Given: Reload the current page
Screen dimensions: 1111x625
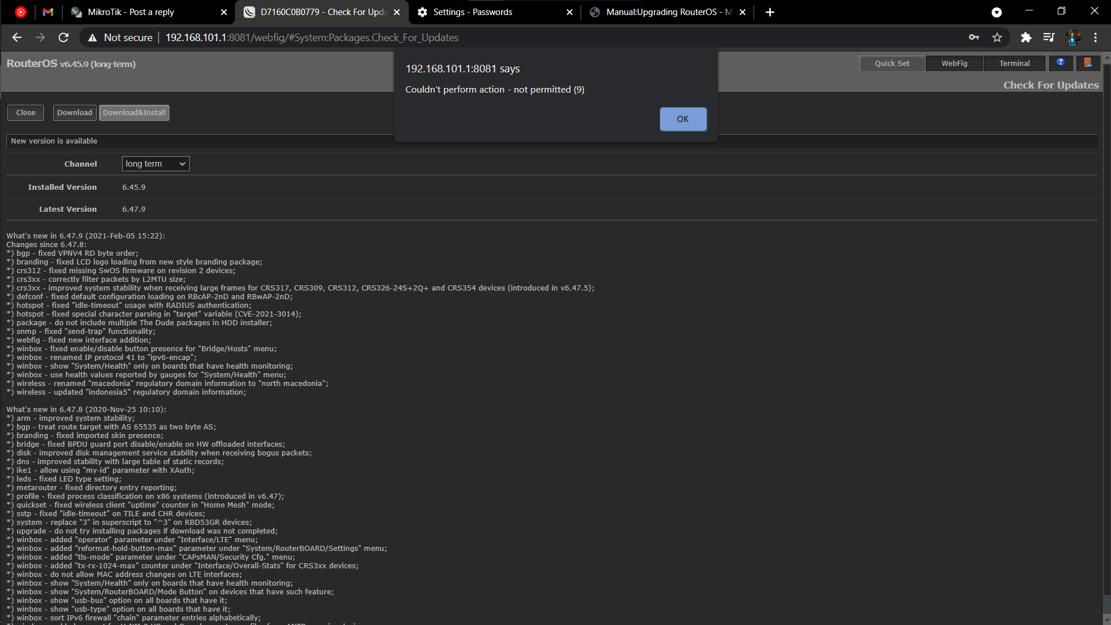Looking at the screenshot, I should (64, 38).
